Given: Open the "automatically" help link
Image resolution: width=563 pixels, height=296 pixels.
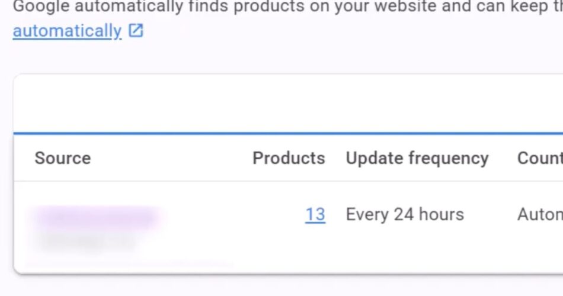Looking at the screenshot, I should [66, 31].
